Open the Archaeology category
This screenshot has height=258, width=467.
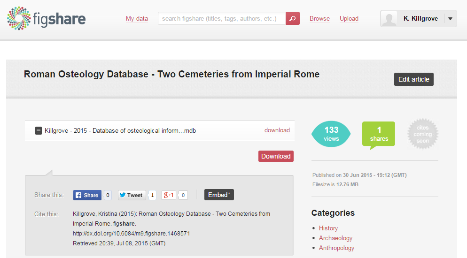[x=335, y=238]
